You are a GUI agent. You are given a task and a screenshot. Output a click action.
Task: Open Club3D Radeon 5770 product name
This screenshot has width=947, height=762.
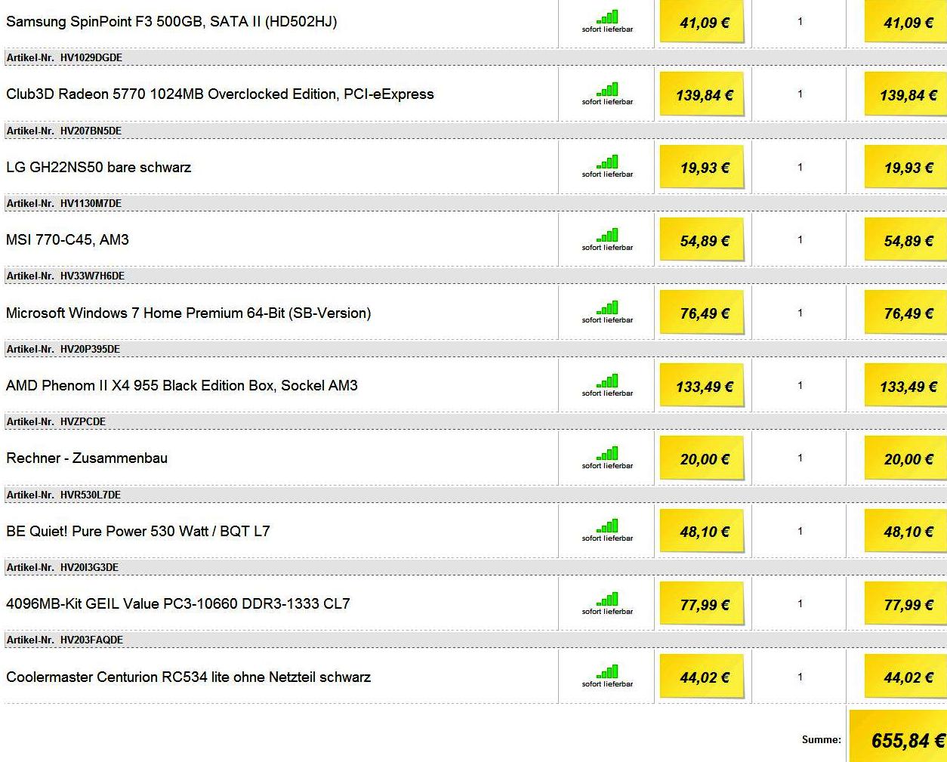220,94
